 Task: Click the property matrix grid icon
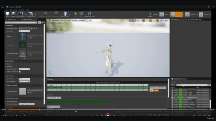point(40,23)
